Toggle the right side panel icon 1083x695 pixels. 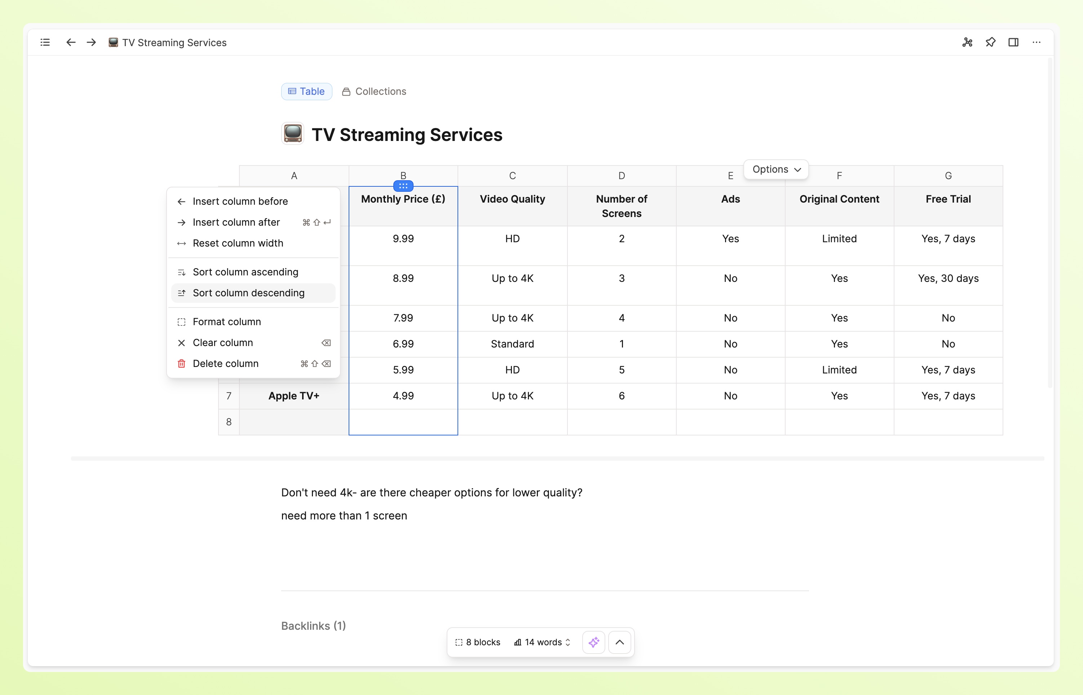(x=1013, y=43)
